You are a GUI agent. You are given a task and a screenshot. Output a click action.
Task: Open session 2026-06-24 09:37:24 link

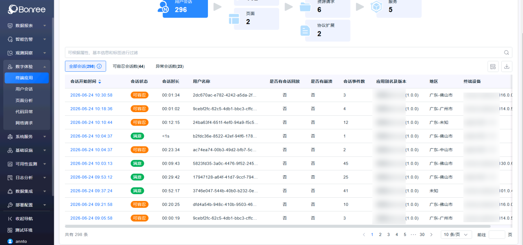coord(91,191)
